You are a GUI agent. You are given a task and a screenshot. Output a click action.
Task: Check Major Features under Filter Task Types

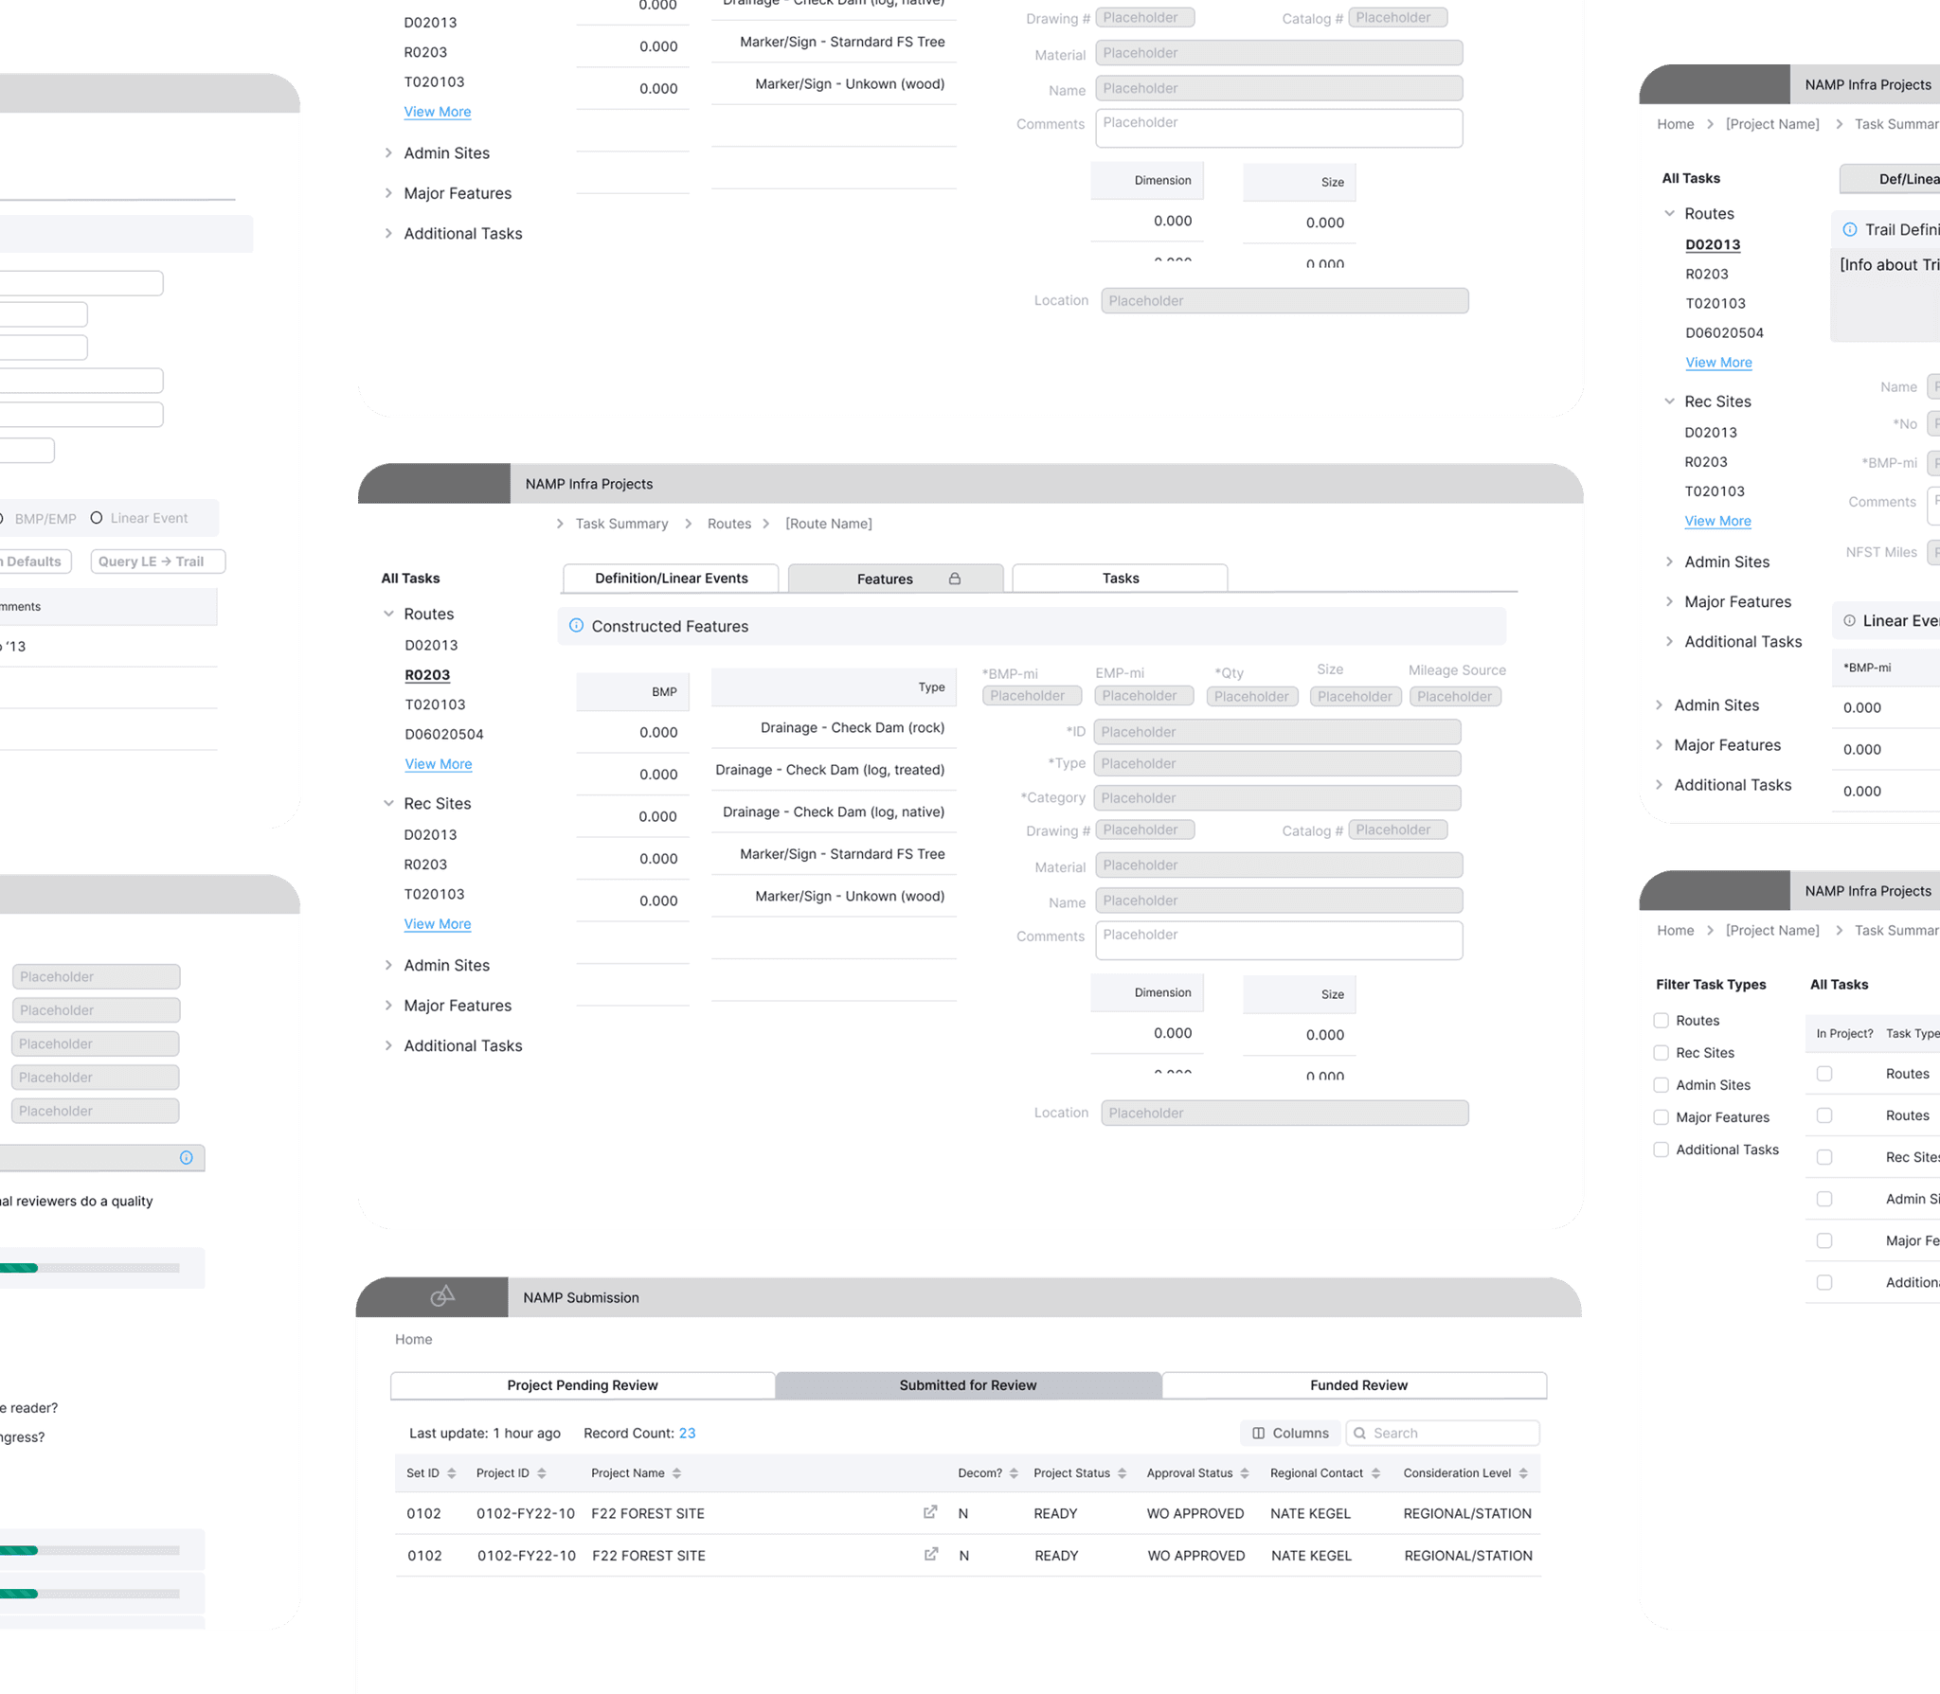[1661, 1117]
